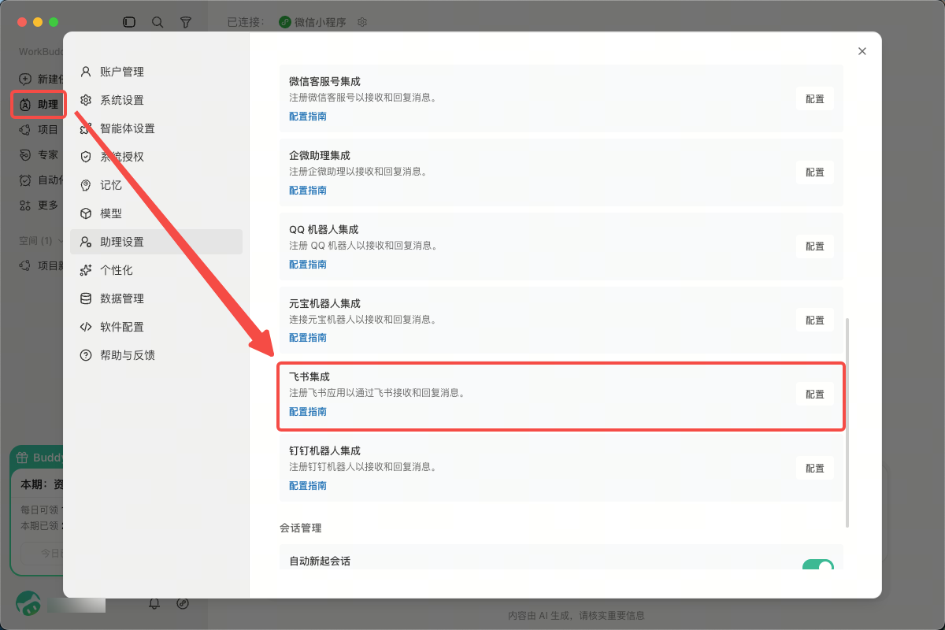Click the 钉钉机器人集成 title text
The width and height of the screenshot is (945, 630).
tap(324, 450)
